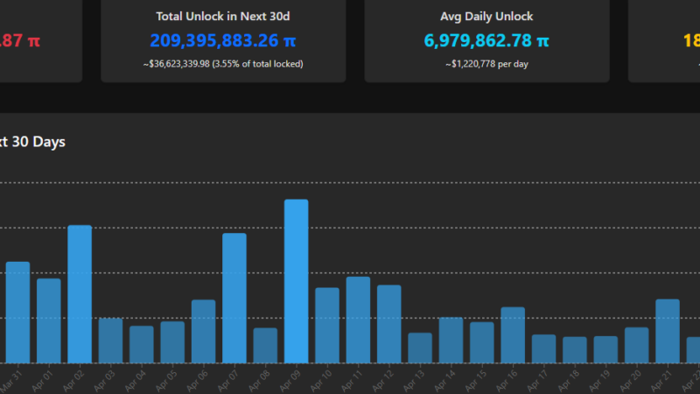Click the 6,979,862.78 π average daily value
The width and height of the screenshot is (700, 394).
click(486, 41)
